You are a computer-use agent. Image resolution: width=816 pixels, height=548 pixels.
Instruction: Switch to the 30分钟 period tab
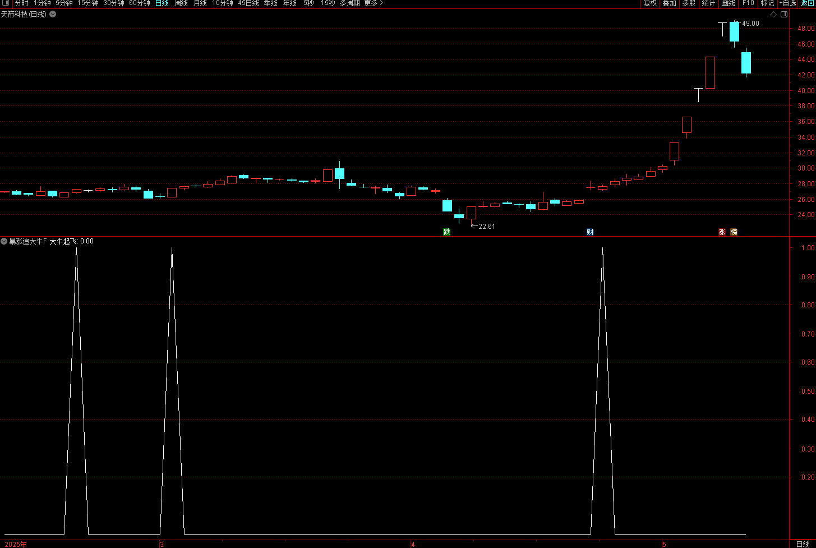[x=114, y=3]
